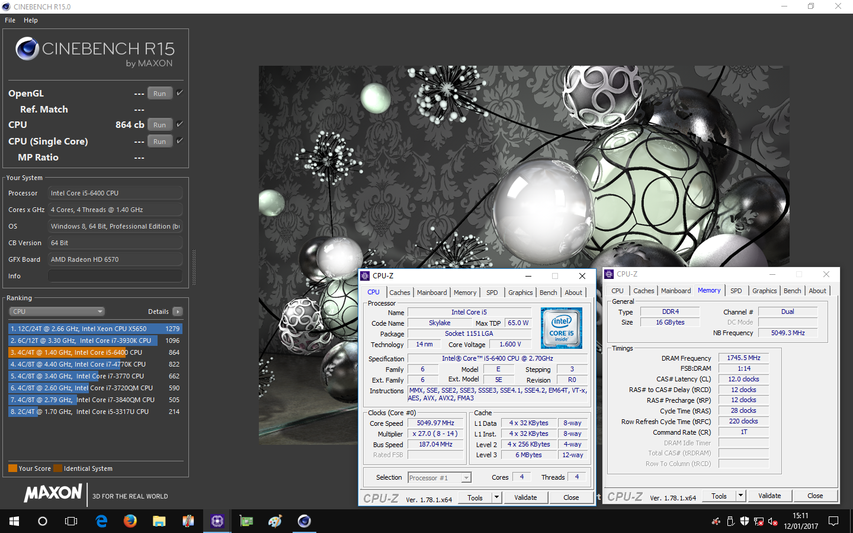The width and height of the screenshot is (853, 533).
Task: Select ranking row Intel Core i7-3720QM CPU
Action: coord(95,388)
